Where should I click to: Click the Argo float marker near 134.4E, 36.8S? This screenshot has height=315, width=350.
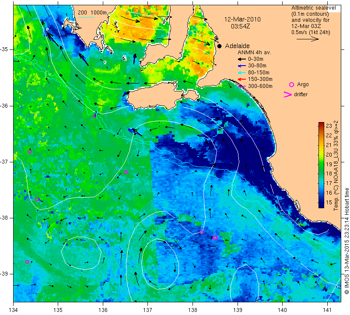[x=29, y=151]
